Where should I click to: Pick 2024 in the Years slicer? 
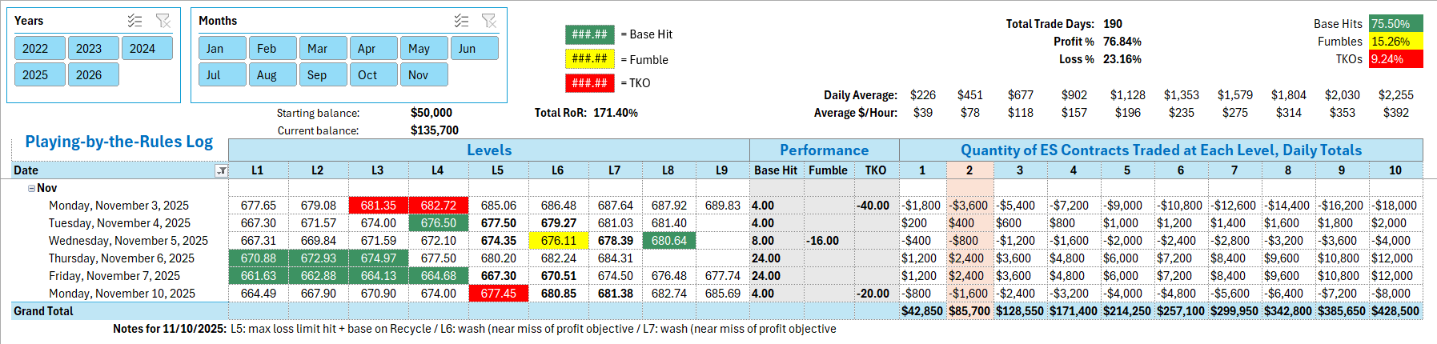[x=147, y=48]
